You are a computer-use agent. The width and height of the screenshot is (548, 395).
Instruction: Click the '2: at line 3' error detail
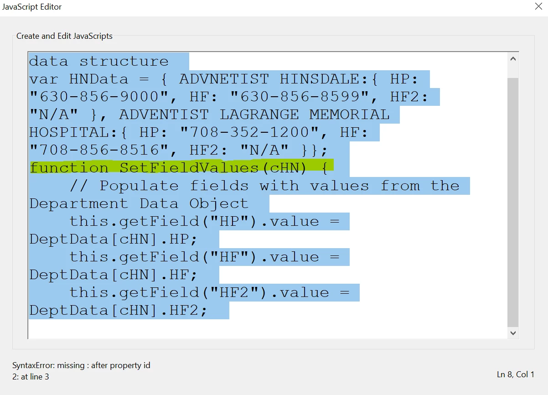pyautogui.click(x=31, y=377)
